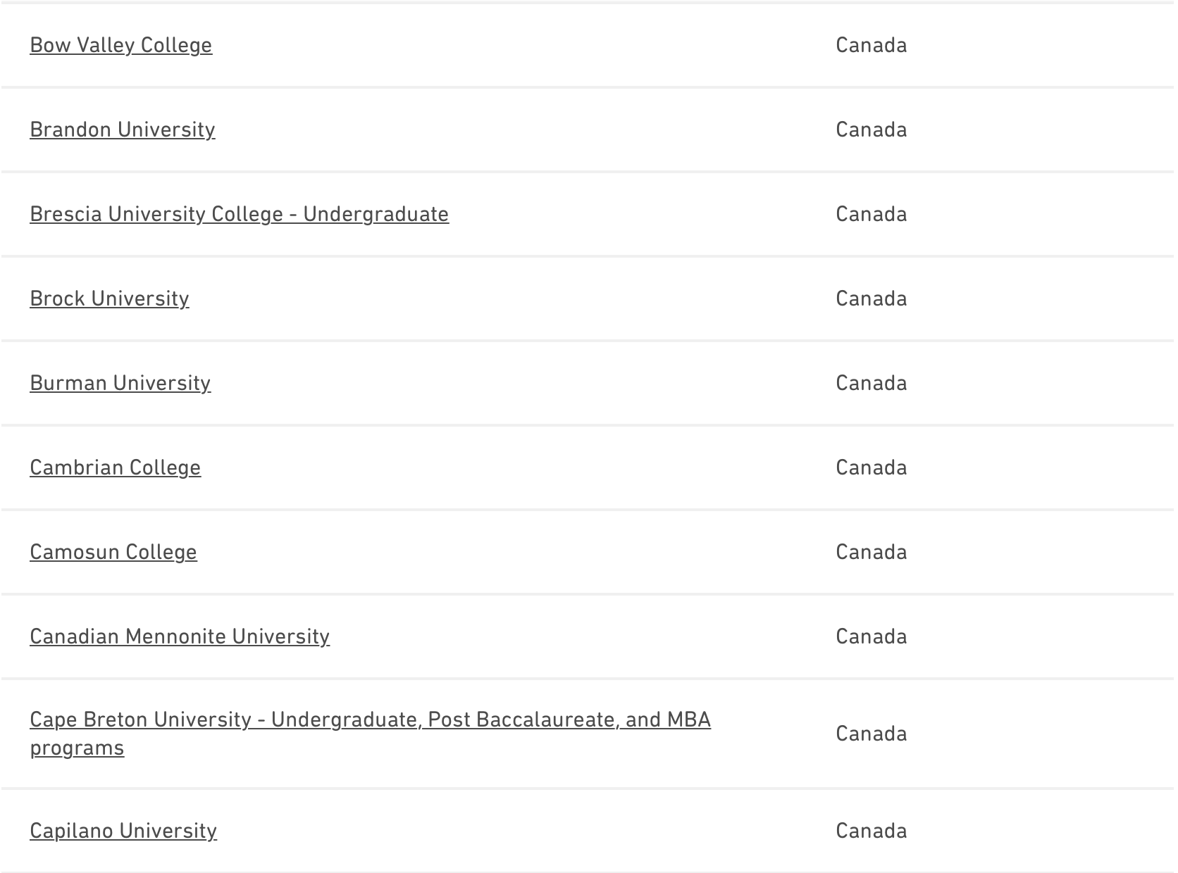Select Canada text in Brandon University row
This screenshot has width=1178, height=873.
871,130
